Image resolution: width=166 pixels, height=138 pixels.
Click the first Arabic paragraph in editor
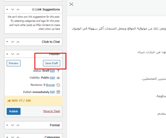(x=119, y=28)
